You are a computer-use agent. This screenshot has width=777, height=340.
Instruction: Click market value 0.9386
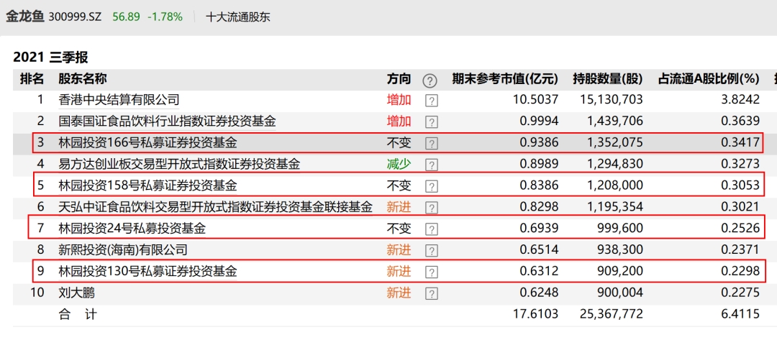coord(539,142)
